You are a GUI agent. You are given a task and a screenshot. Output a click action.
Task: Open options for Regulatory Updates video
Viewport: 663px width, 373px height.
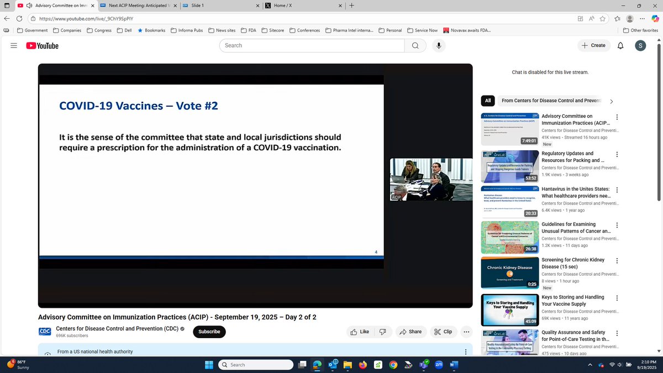pyautogui.click(x=617, y=154)
